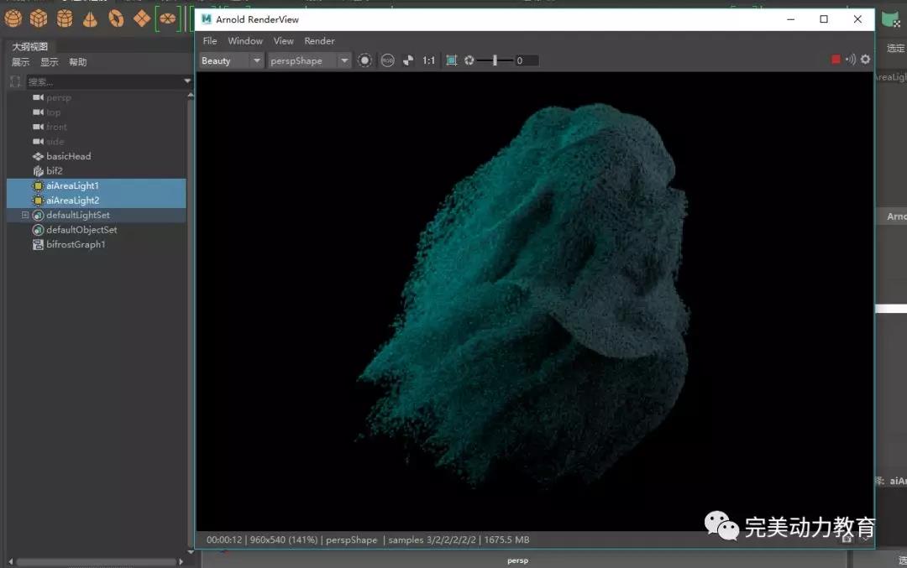Select bifrostGraph1 in the outliner
Screen dimensions: 907x568
[76, 245]
